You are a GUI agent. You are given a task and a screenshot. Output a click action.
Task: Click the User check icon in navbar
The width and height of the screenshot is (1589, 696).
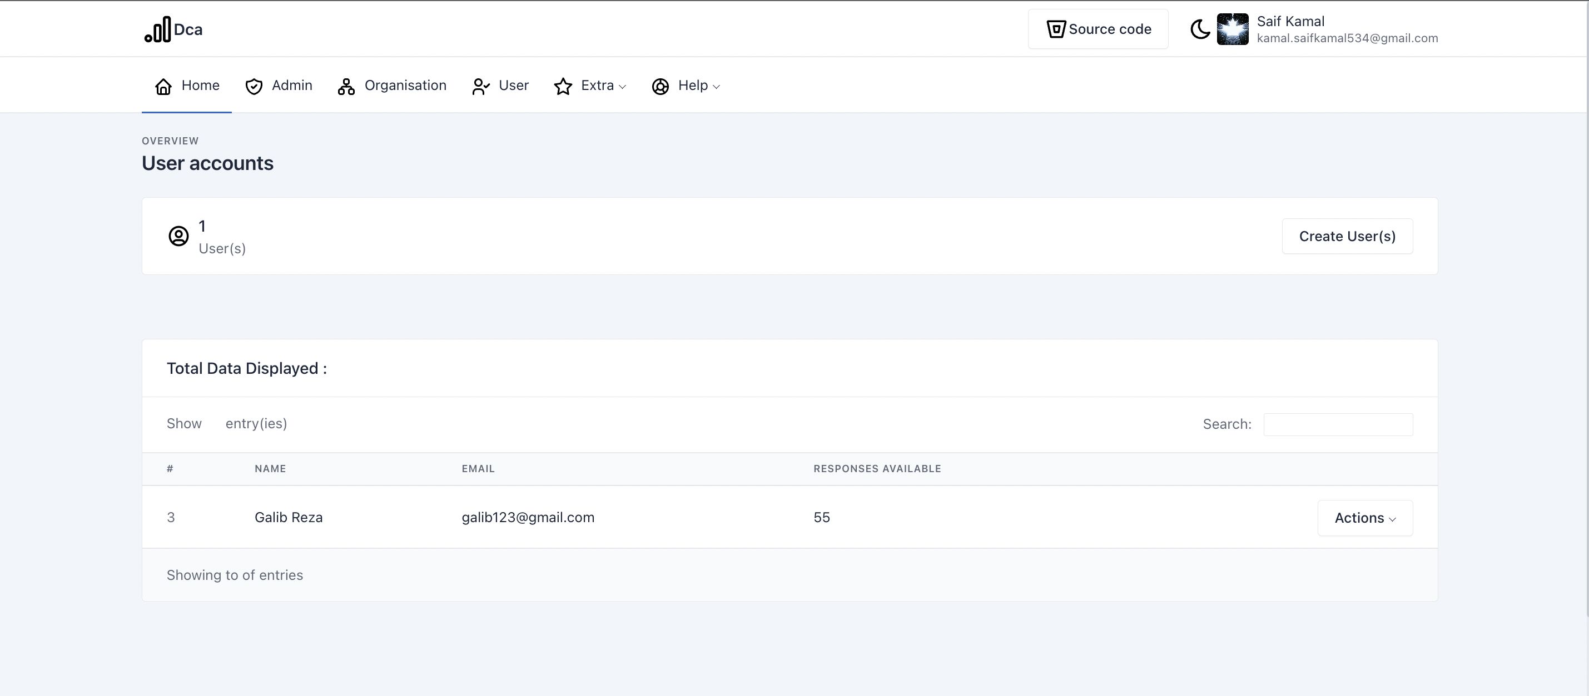click(480, 86)
